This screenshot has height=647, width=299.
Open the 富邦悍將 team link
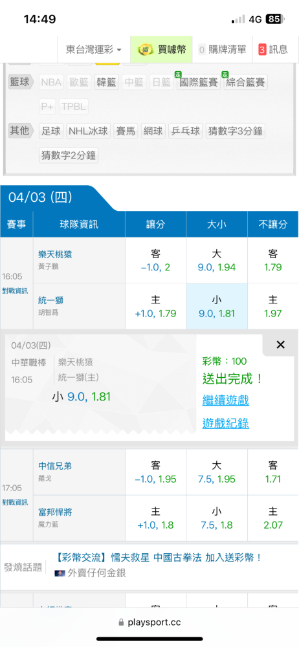pyautogui.click(x=56, y=512)
